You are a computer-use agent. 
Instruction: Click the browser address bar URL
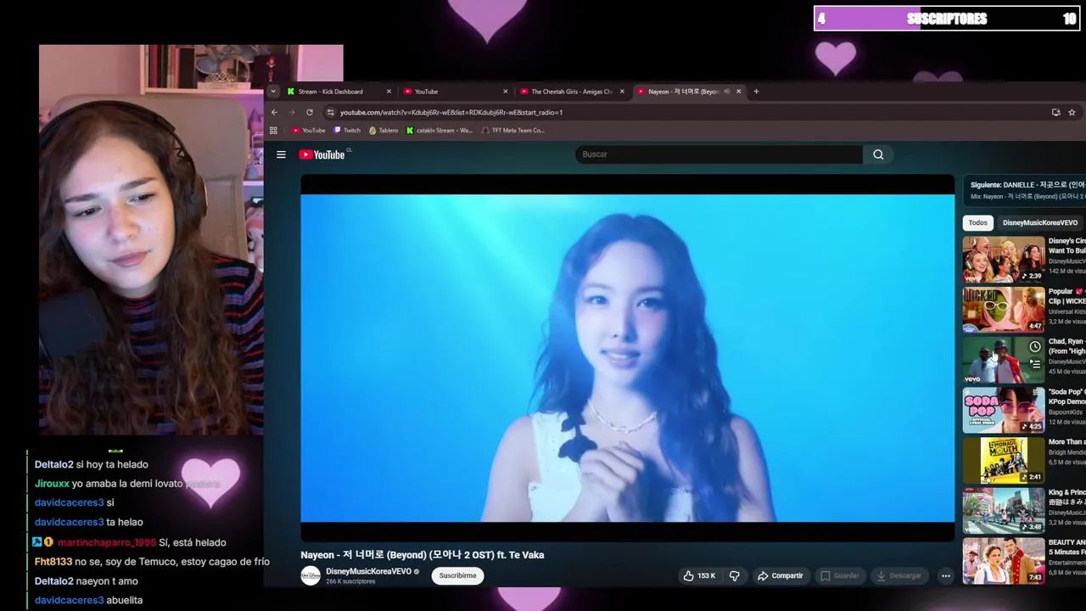(451, 112)
